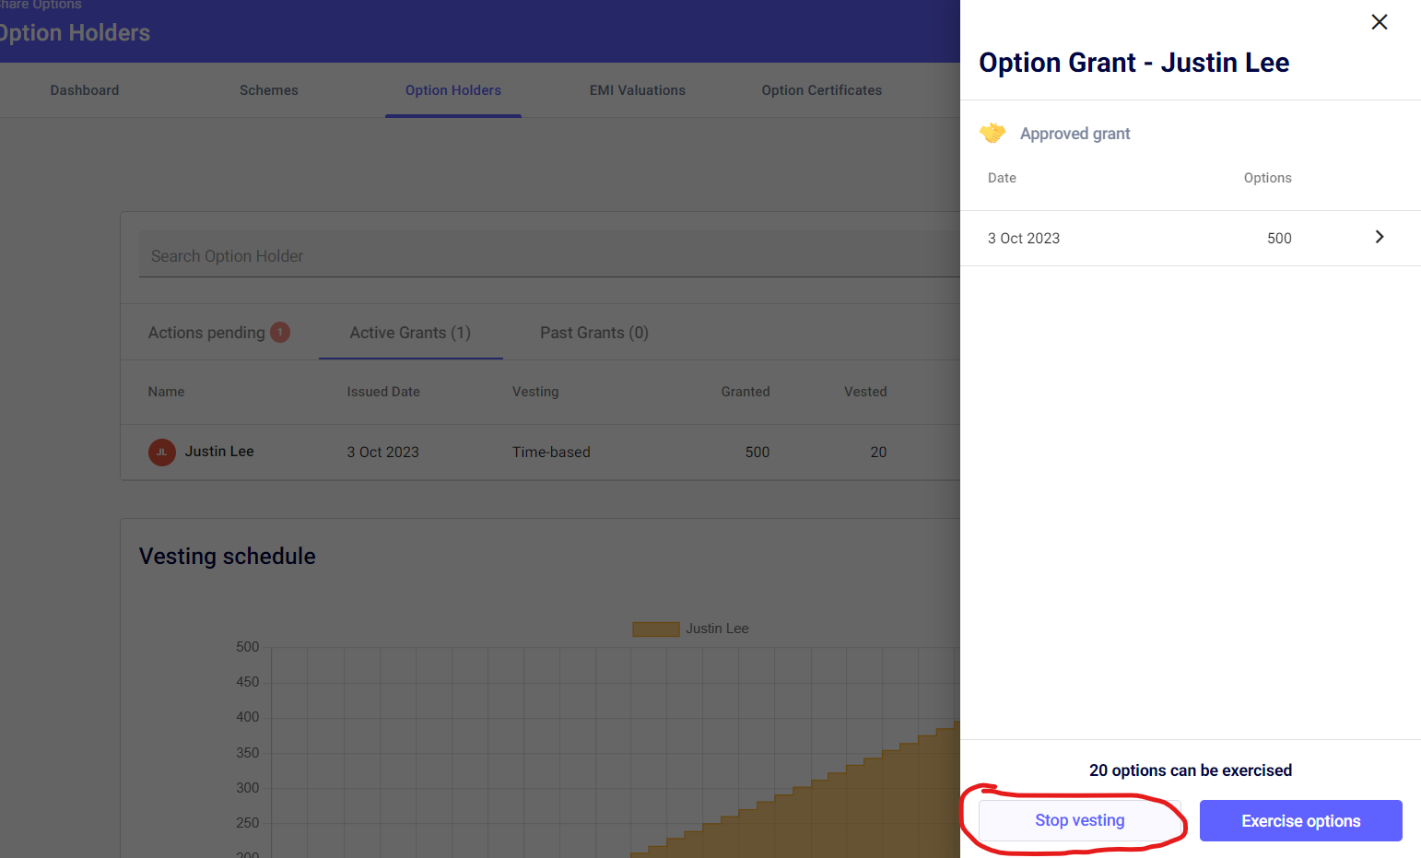Focus the Search Option Holder field
Screen dimensions: 1421x858
pos(544,256)
